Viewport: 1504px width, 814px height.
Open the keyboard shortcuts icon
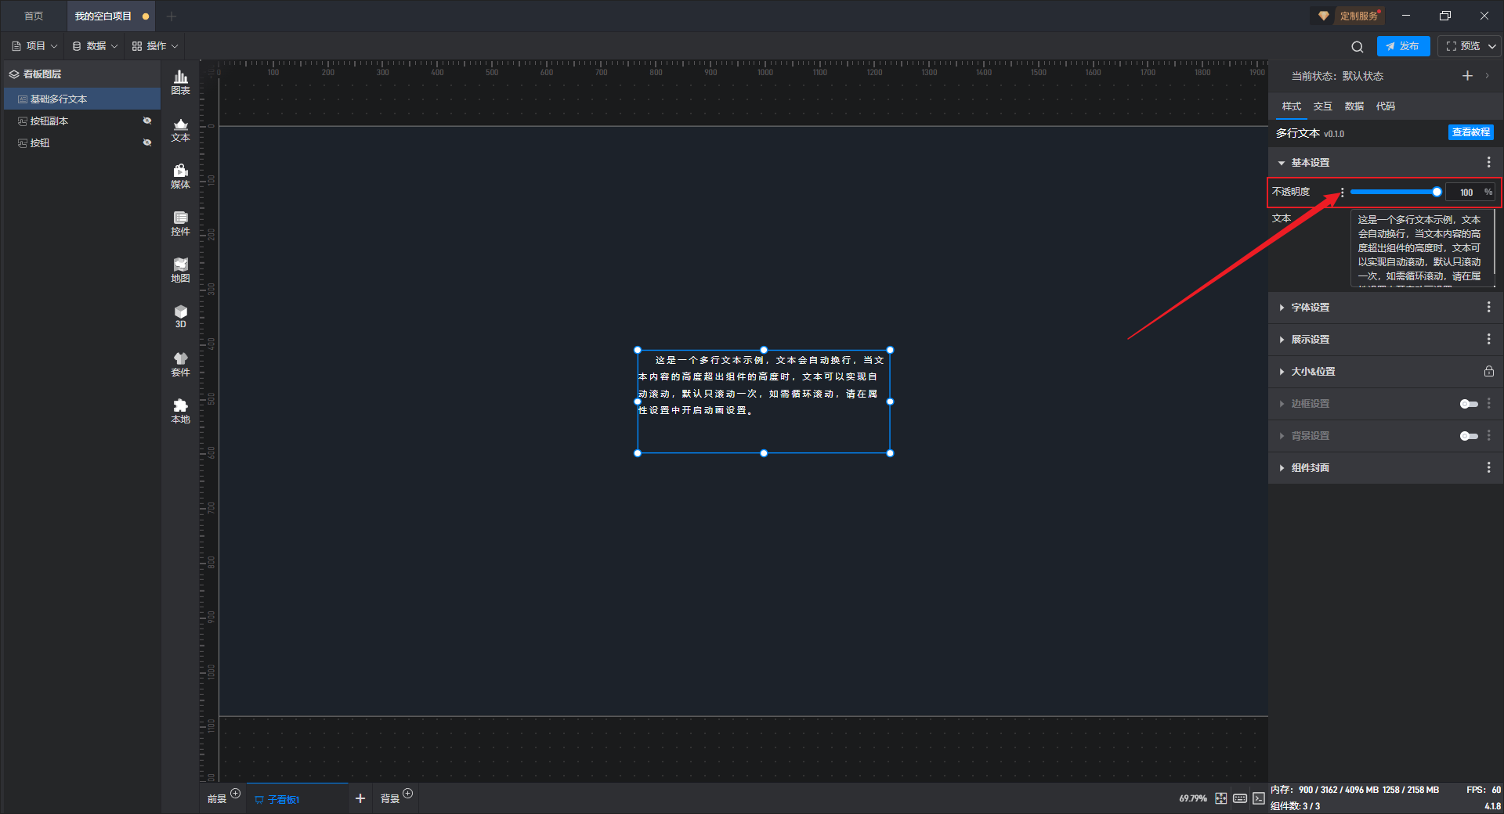tap(1240, 798)
